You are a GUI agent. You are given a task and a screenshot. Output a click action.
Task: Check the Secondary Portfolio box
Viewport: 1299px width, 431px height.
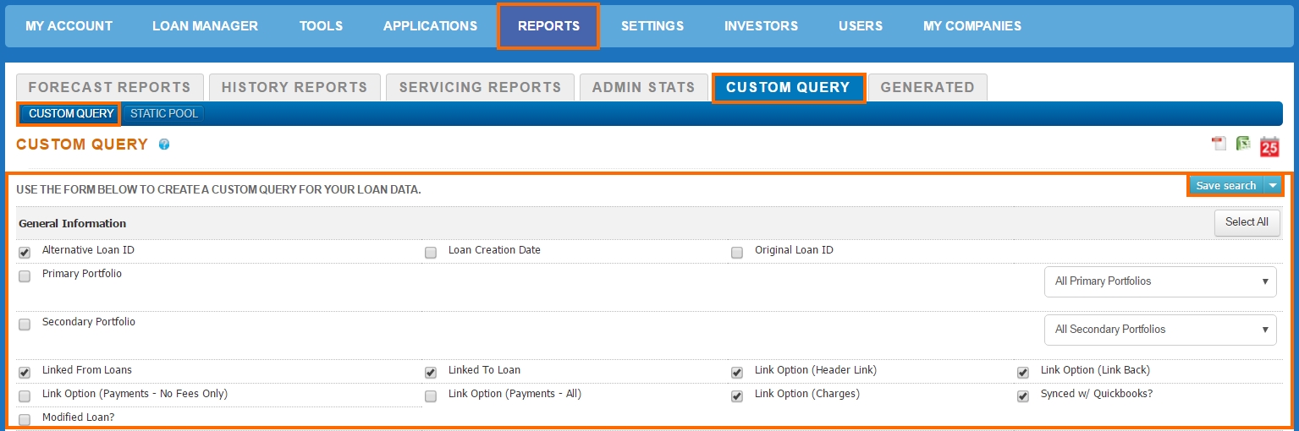pos(25,325)
